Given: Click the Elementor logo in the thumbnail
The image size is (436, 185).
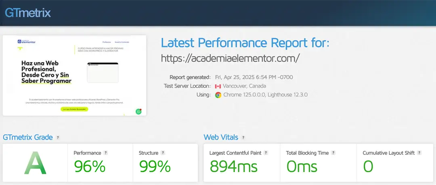Looking at the screenshot, I should coord(27,41).
